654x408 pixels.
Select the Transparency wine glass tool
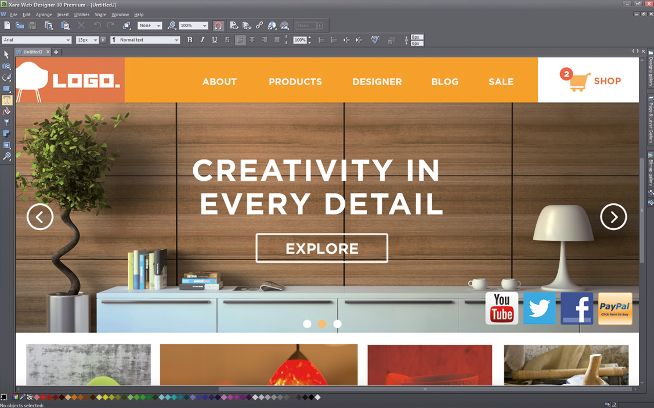coord(6,123)
